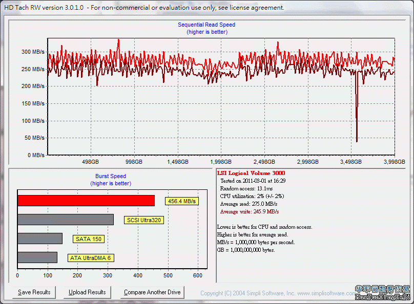Select the LSI Logical Volume 3000 heading
The width and height of the screenshot is (414, 304).
tap(251, 173)
